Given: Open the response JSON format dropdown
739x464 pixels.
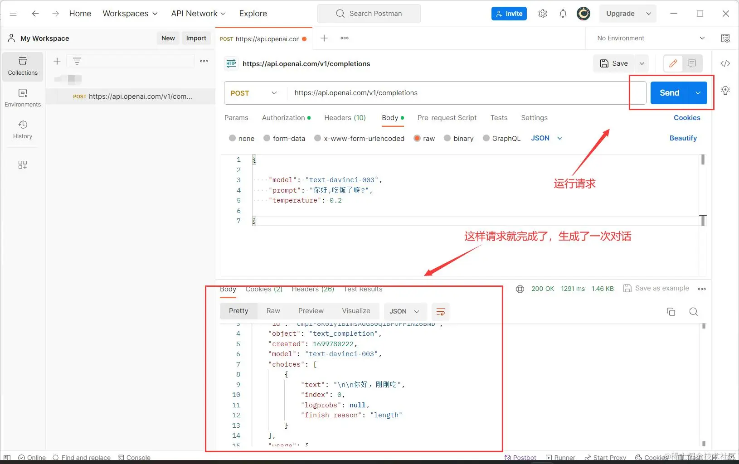Looking at the screenshot, I should coord(404,312).
